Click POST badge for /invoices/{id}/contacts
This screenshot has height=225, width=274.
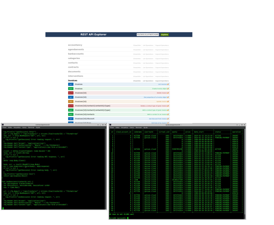(71, 114)
